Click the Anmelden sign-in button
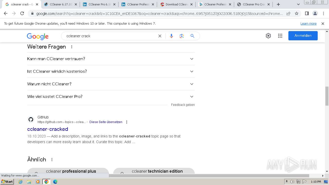 click(303, 36)
